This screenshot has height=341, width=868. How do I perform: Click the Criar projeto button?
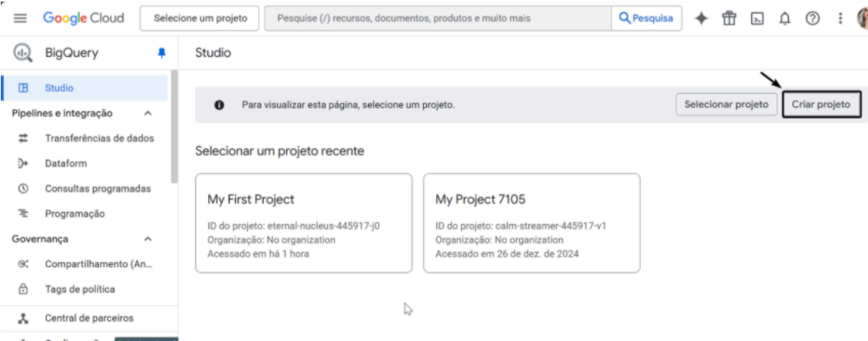(821, 104)
